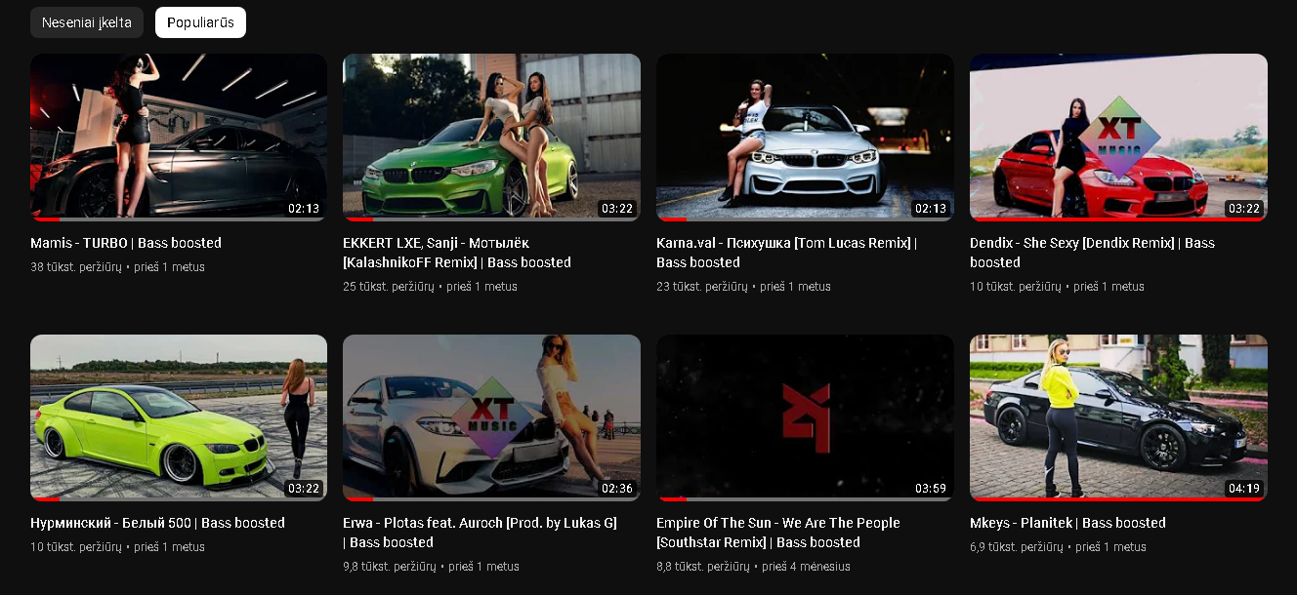
Task: Open the Mkeys - Planitek video thumbnail
Action: [1118, 417]
